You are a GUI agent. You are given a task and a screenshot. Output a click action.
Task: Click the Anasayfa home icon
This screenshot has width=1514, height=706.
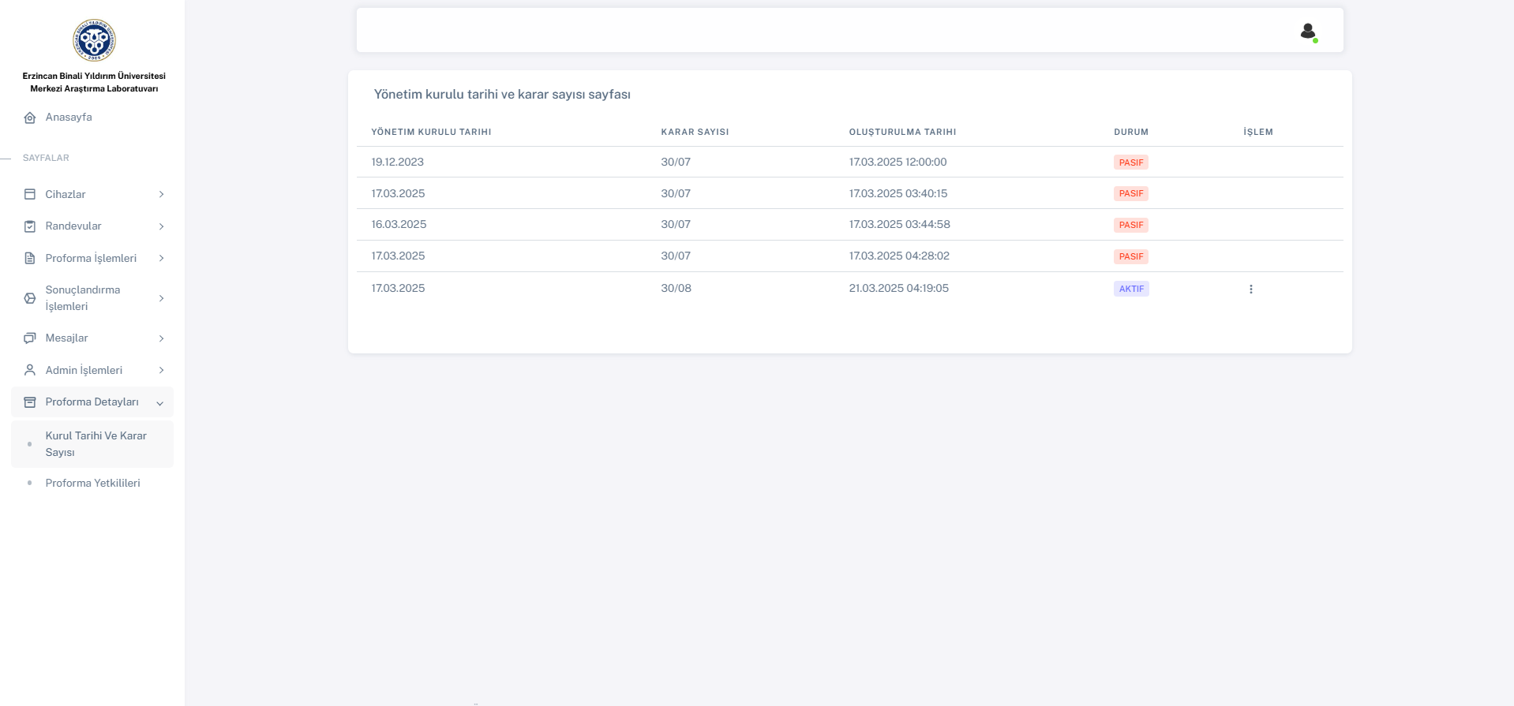tap(30, 118)
